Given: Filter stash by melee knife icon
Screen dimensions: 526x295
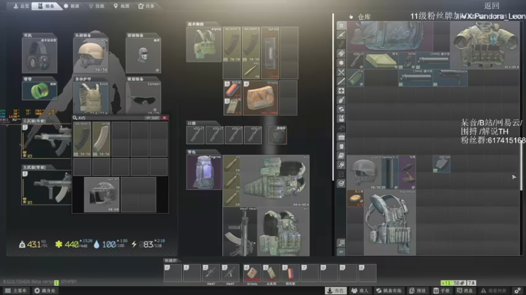Looking at the screenshot, I should point(341,81).
